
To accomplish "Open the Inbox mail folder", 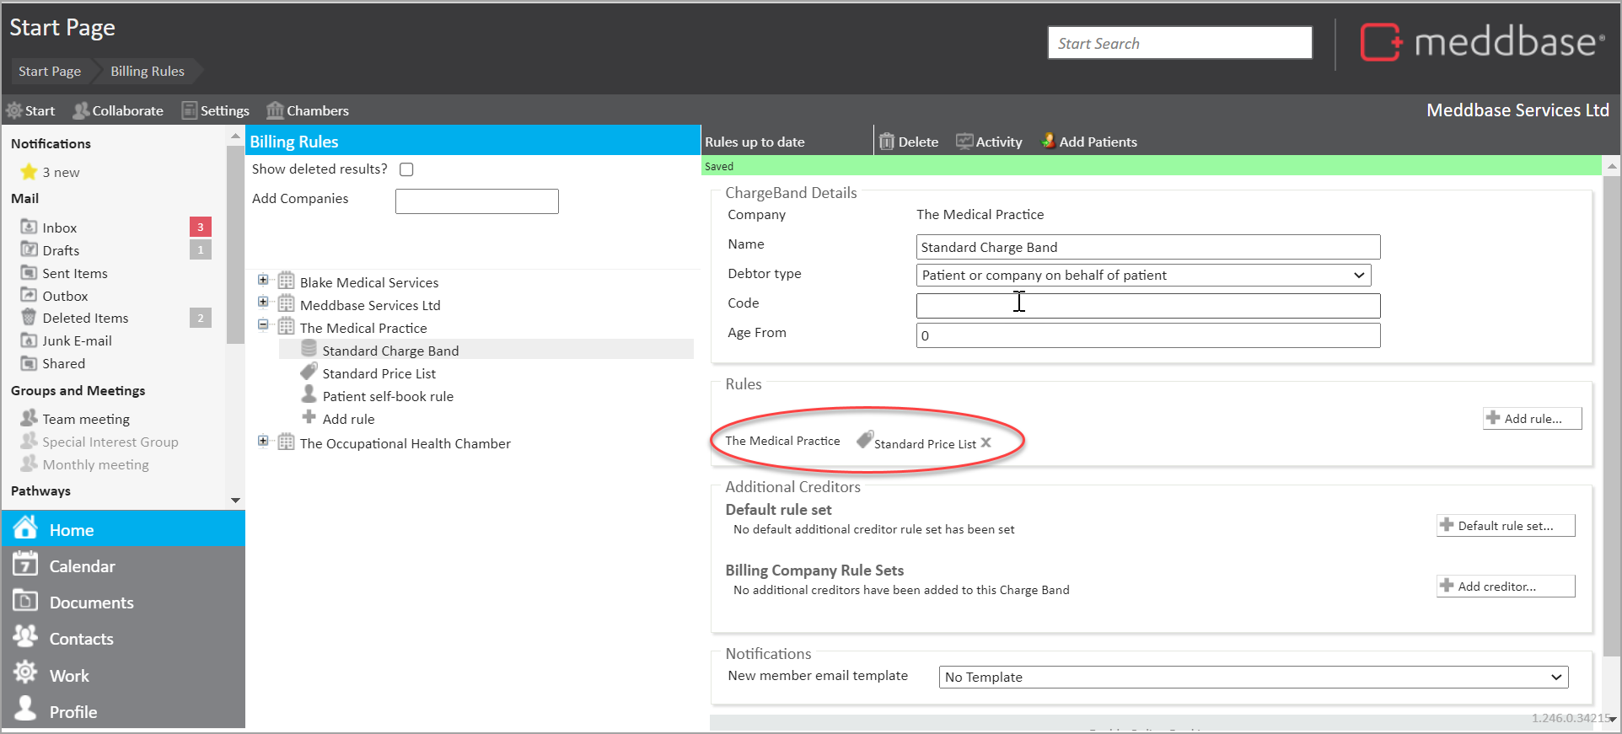I will point(59,228).
